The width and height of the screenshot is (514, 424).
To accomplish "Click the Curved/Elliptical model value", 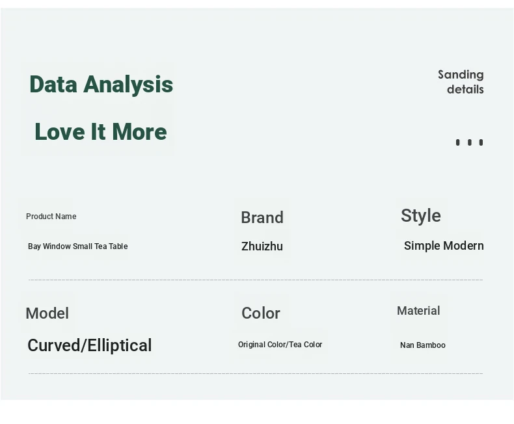I will pos(90,345).
